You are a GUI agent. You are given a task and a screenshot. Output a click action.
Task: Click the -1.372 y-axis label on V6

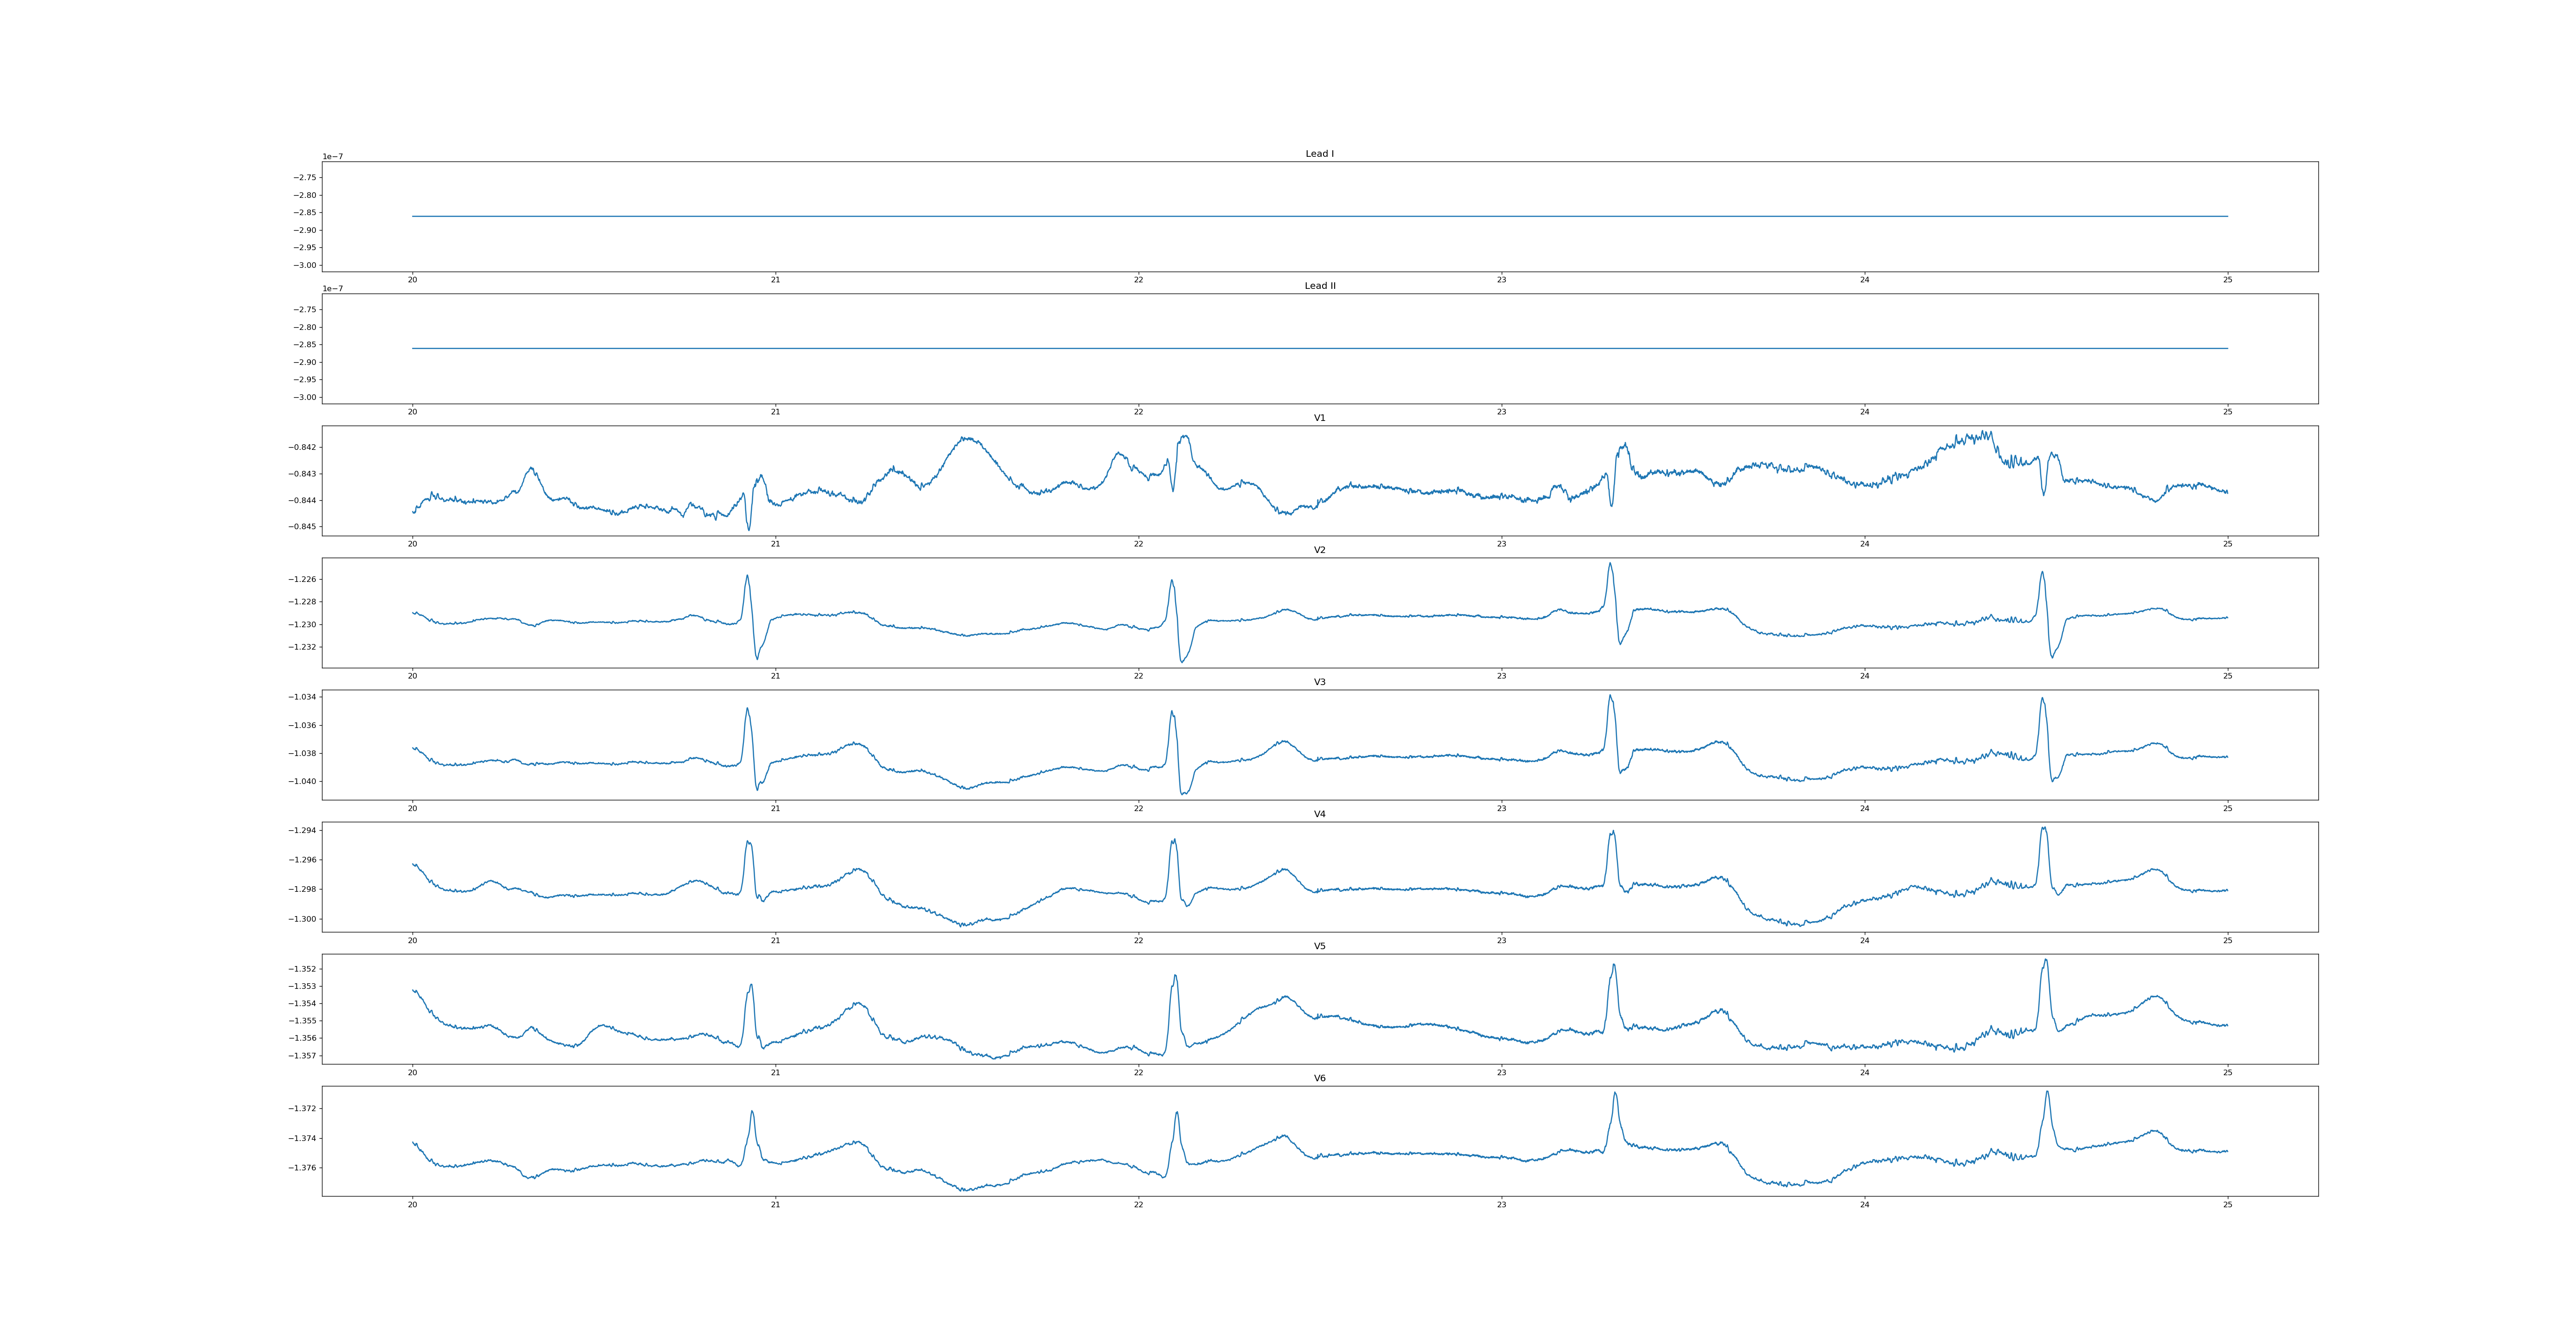point(303,1109)
